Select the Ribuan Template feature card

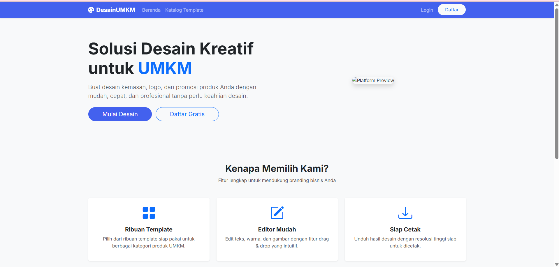pyautogui.click(x=149, y=229)
